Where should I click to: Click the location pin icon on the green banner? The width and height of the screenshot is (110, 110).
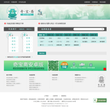(74, 64)
